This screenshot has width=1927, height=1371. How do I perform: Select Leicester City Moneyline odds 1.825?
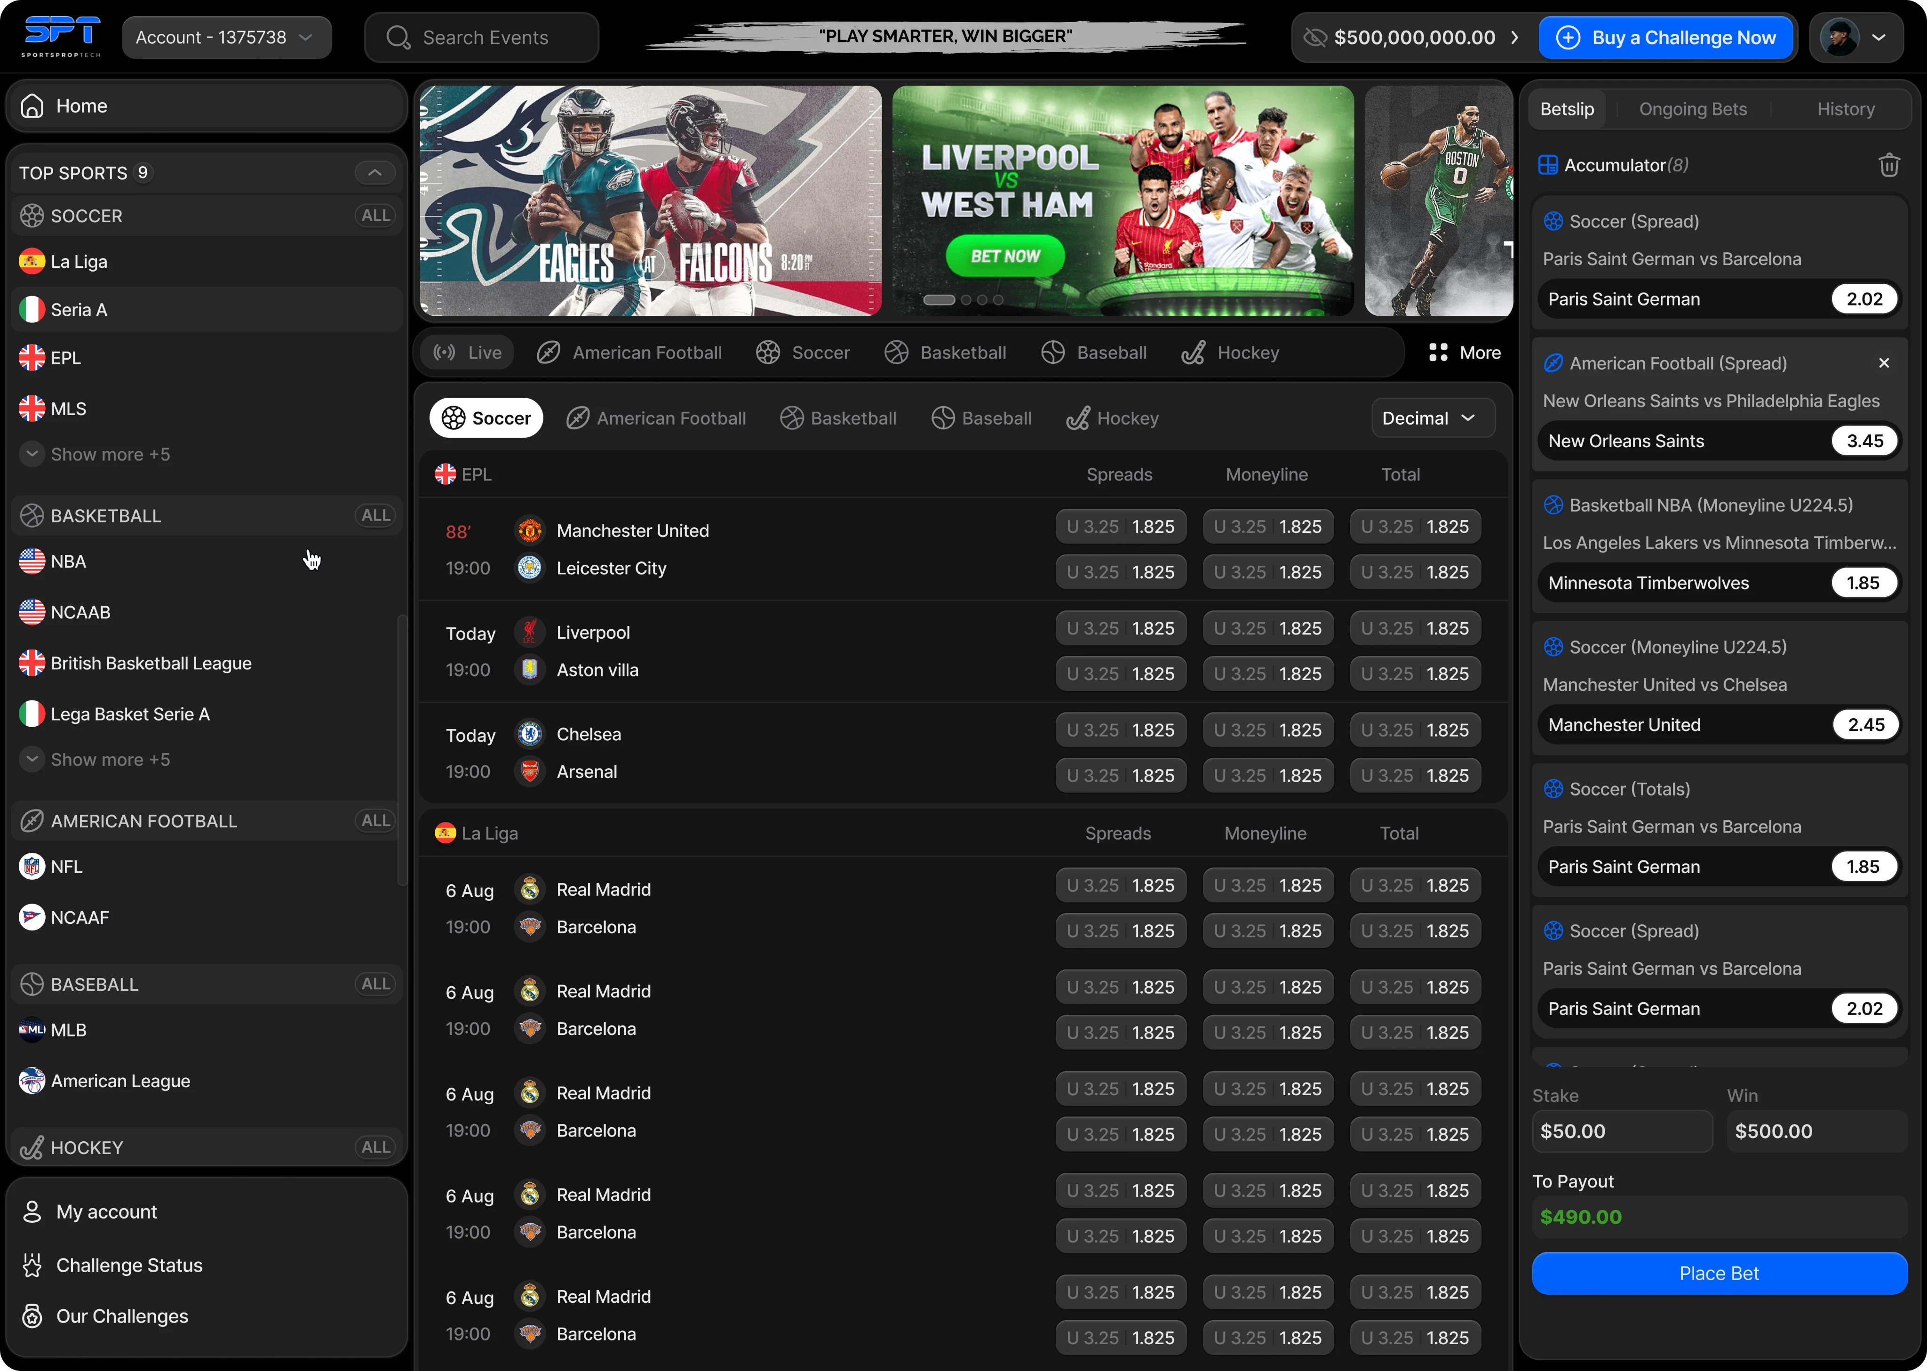[x=1268, y=571]
